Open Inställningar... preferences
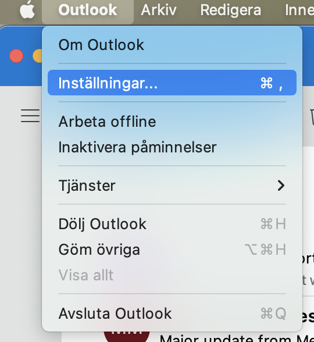 (172, 83)
